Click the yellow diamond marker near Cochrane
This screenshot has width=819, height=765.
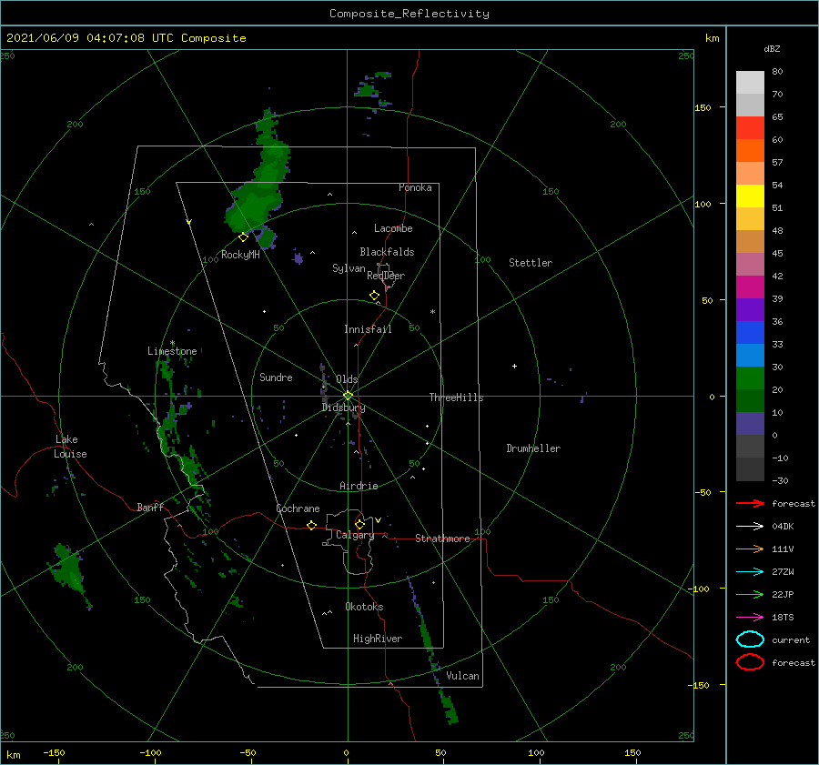click(311, 525)
